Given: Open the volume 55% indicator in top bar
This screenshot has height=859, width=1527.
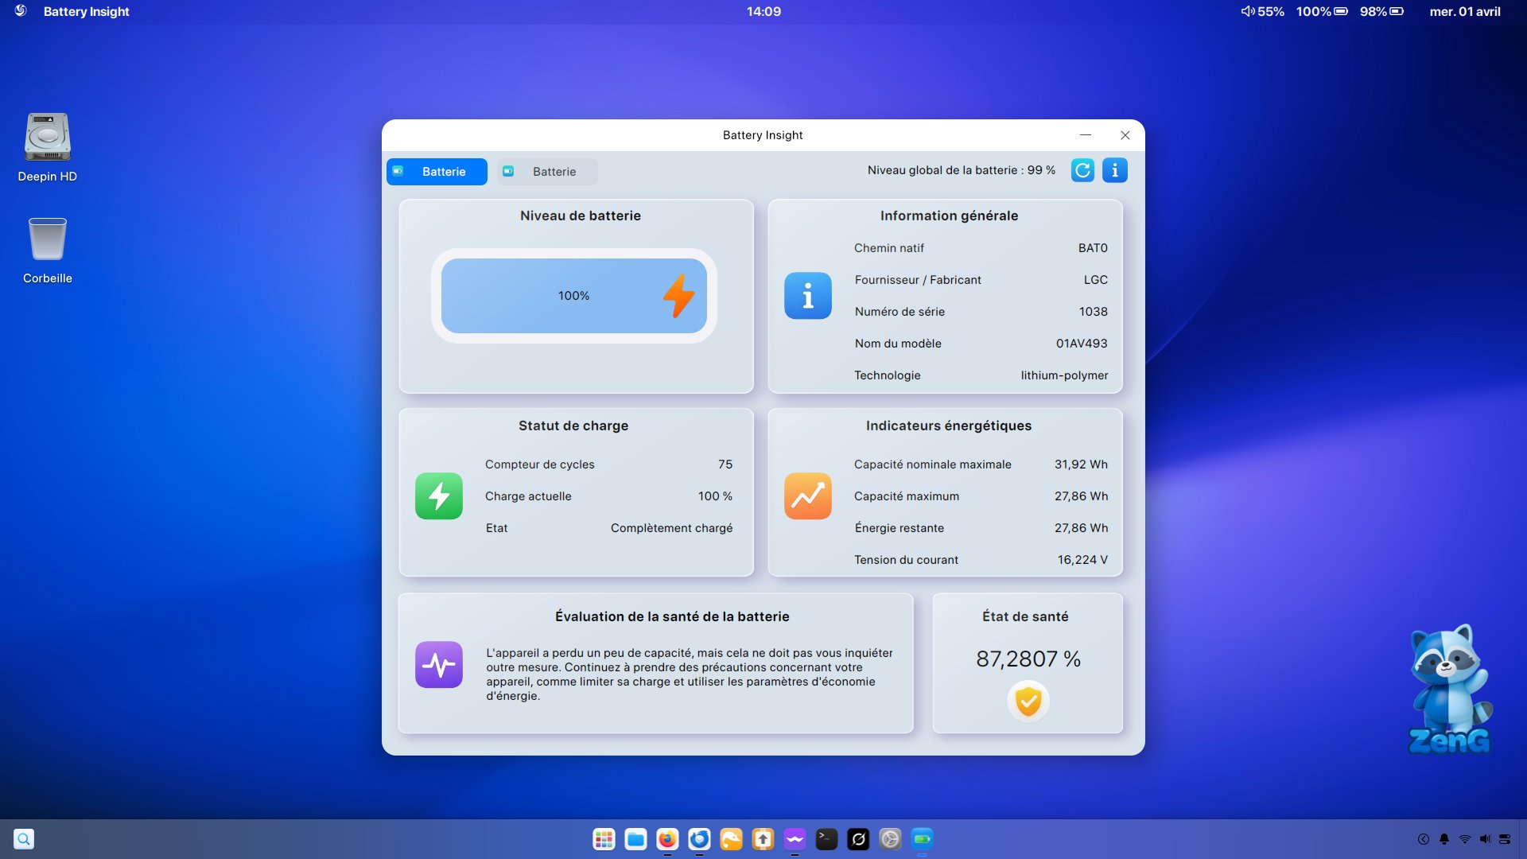Looking at the screenshot, I should coord(1262,11).
